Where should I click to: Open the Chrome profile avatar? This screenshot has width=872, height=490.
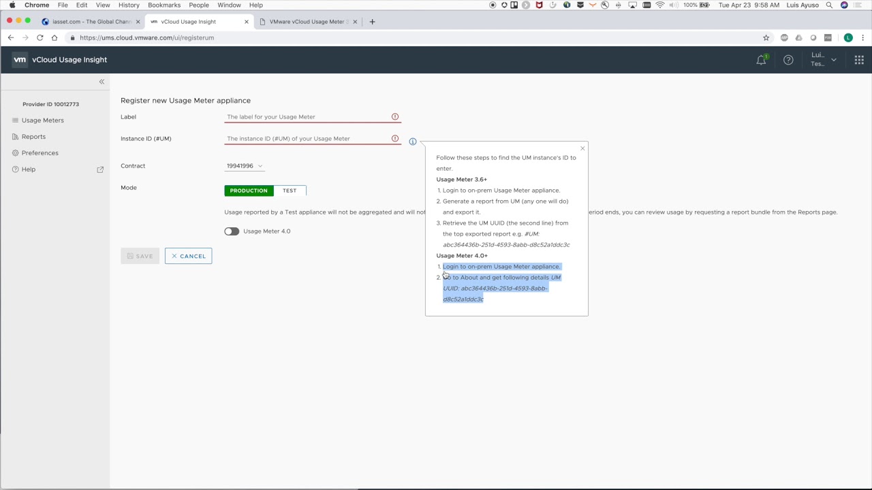tap(848, 38)
